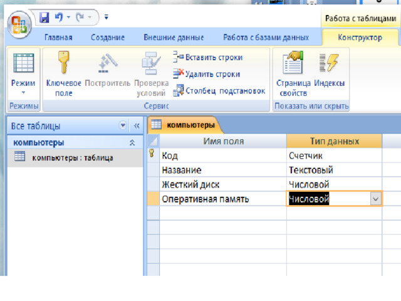Add a Столбец подстановок lookup column
Viewport: 401px width, 301px height.
point(219,91)
